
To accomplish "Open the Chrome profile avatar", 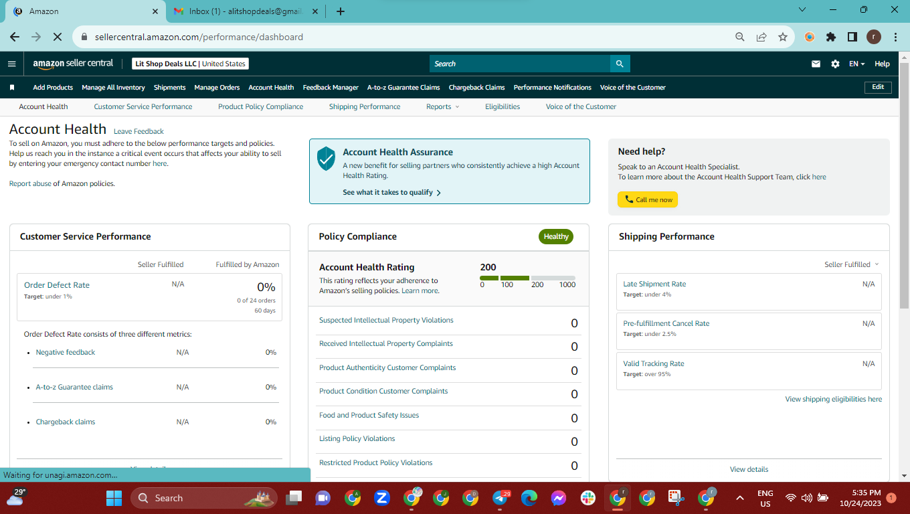I will click(x=874, y=37).
